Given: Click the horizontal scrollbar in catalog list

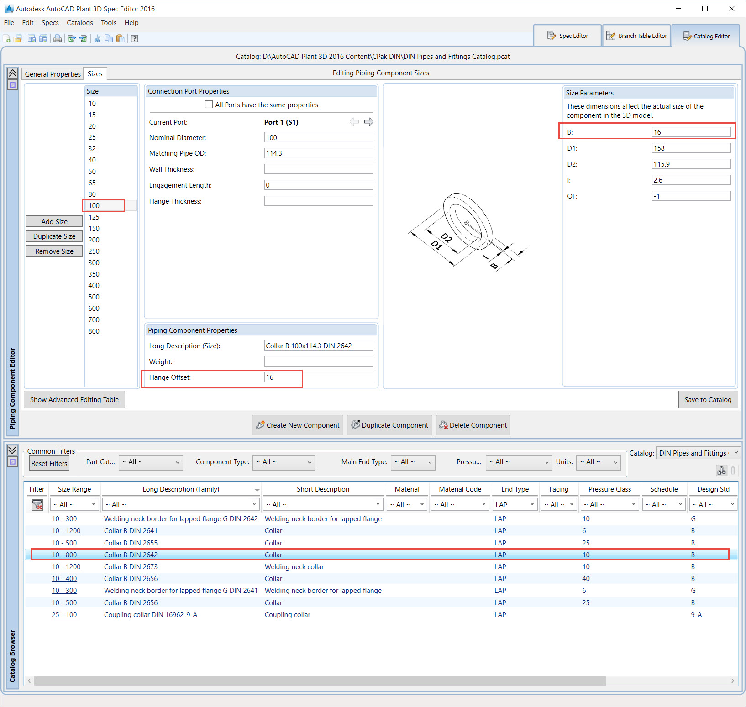Looking at the screenshot, I should [320, 681].
